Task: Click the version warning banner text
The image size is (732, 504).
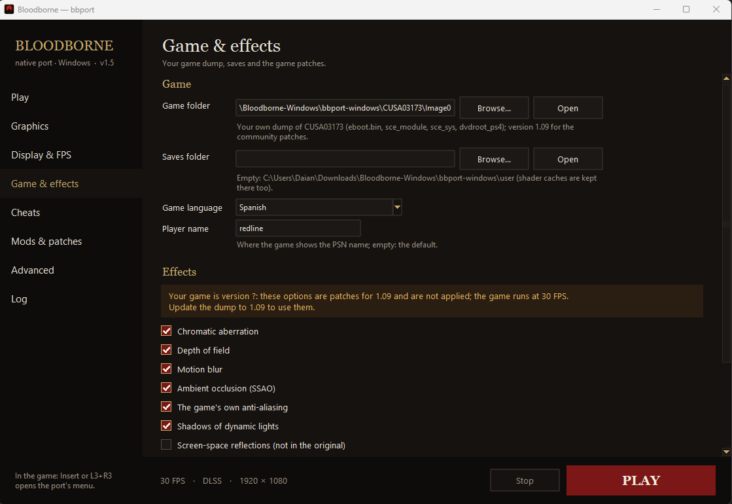Action: click(368, 302)
